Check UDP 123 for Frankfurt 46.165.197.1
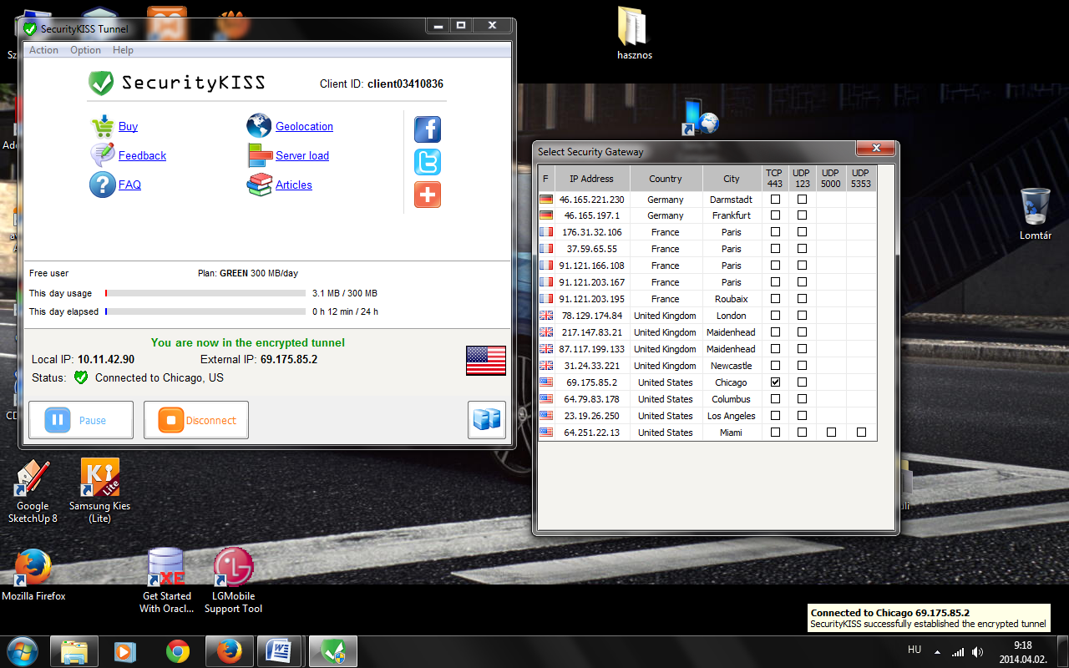The width and height of the screenshot is (1069, 668). 802,215
